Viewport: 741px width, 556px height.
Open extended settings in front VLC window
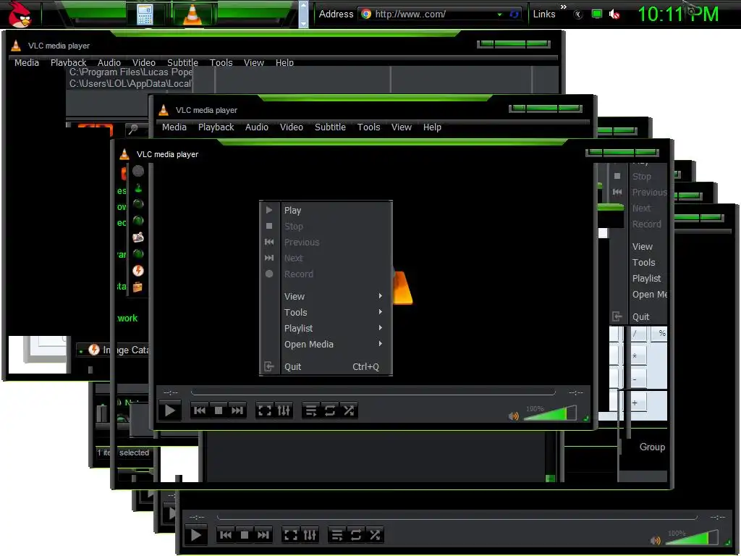284,410
